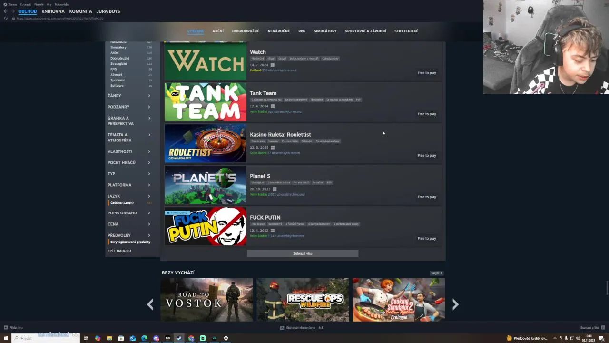Image resolution: width=609 pixels, height=343 pixels.
Task: Show hidden system tray icons
Action: coord(554,338)
